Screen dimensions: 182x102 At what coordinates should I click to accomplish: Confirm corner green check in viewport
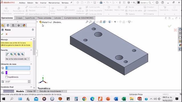click(169, 26)
